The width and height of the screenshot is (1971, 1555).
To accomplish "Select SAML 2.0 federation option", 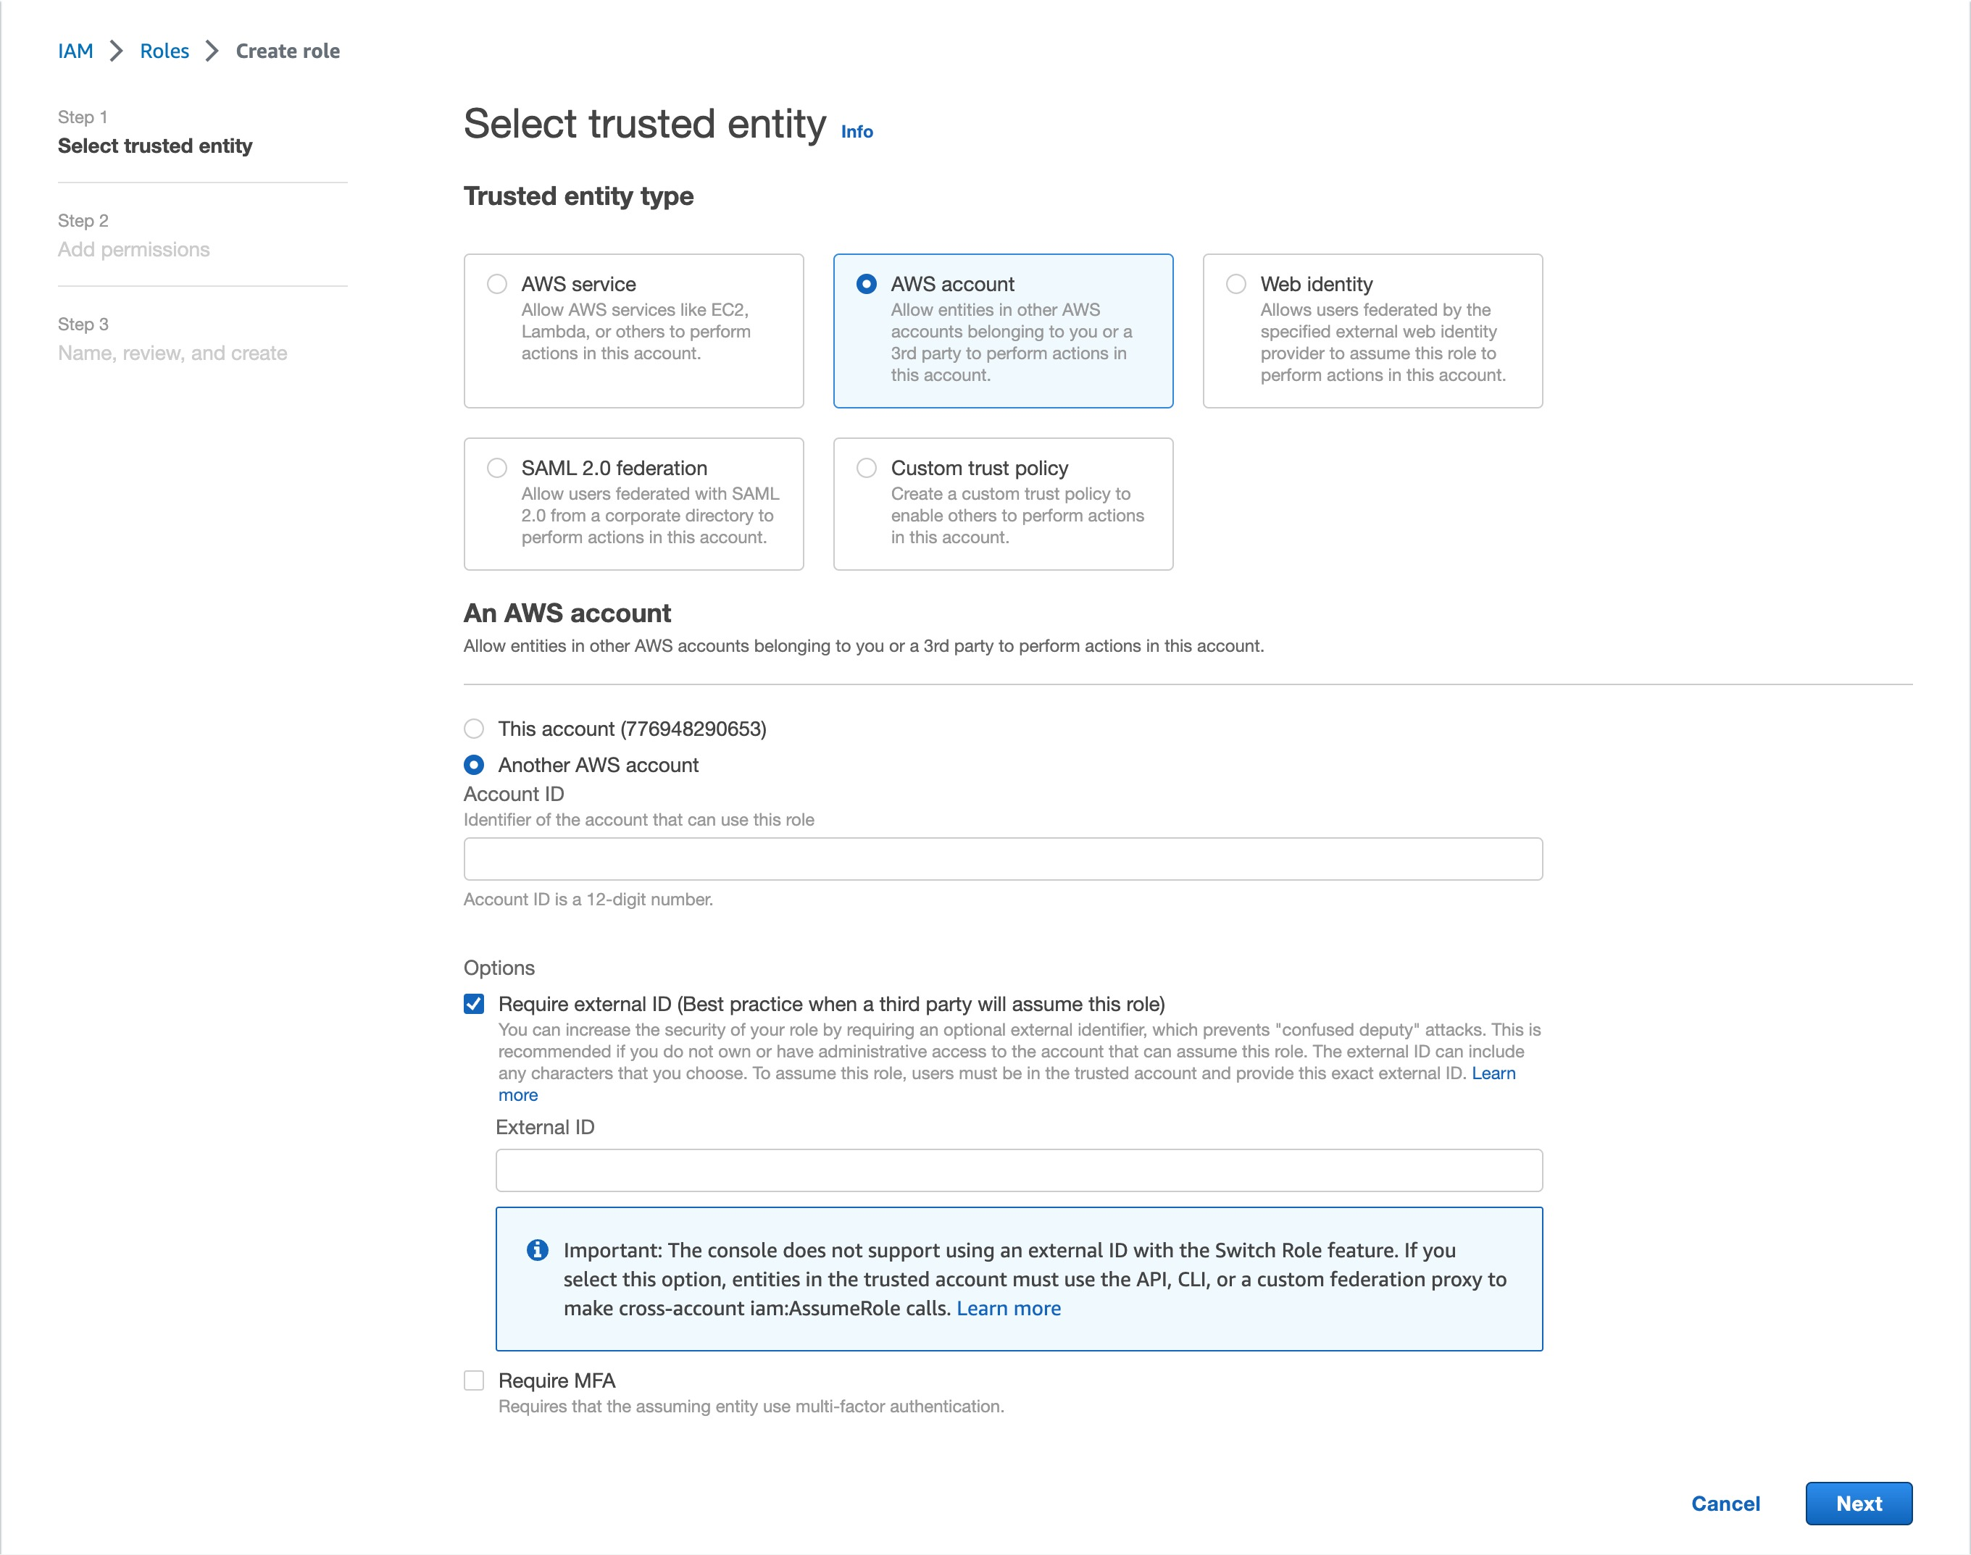I will 497,468.
